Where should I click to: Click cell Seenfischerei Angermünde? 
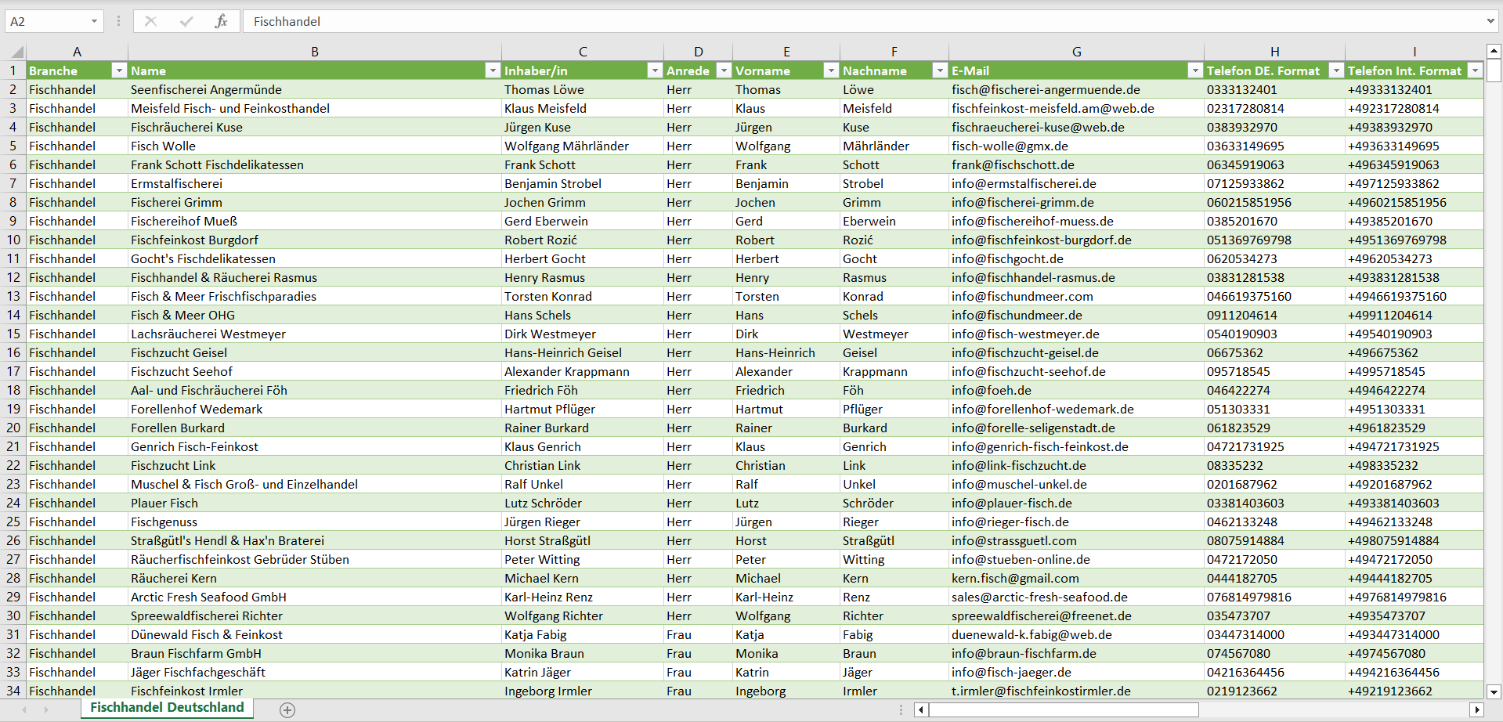(315, 89)
